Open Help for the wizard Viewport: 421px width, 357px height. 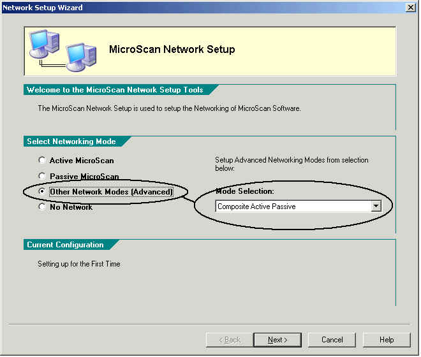[387, 340]
